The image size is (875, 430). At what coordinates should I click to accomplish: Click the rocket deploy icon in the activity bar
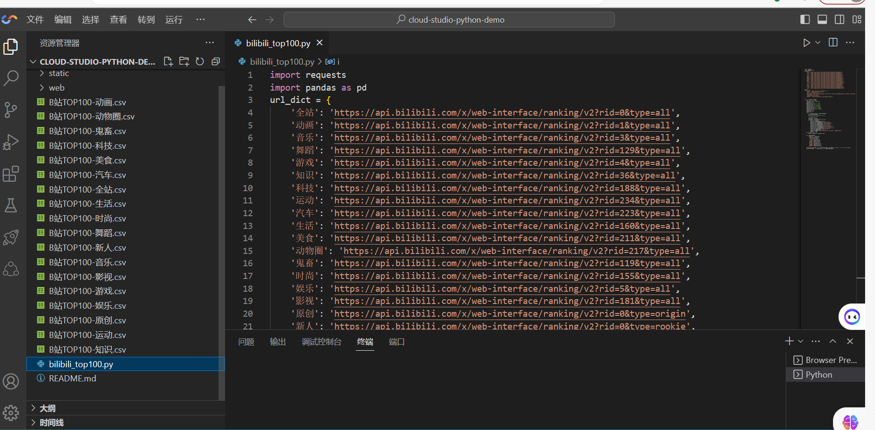coord(11,237)
